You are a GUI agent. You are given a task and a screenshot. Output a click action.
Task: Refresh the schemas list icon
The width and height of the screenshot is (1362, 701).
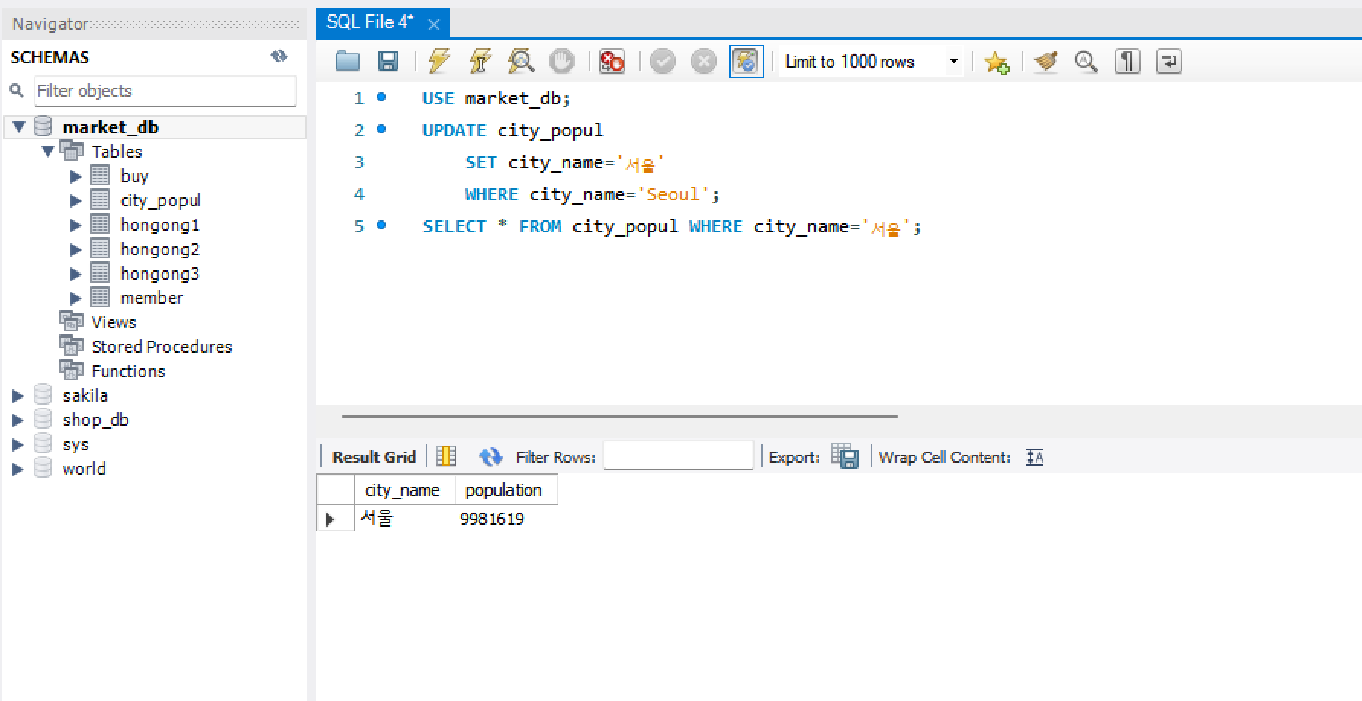pos(279,56)
